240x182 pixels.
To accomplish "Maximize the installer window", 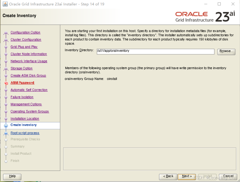I will [219, 4].
